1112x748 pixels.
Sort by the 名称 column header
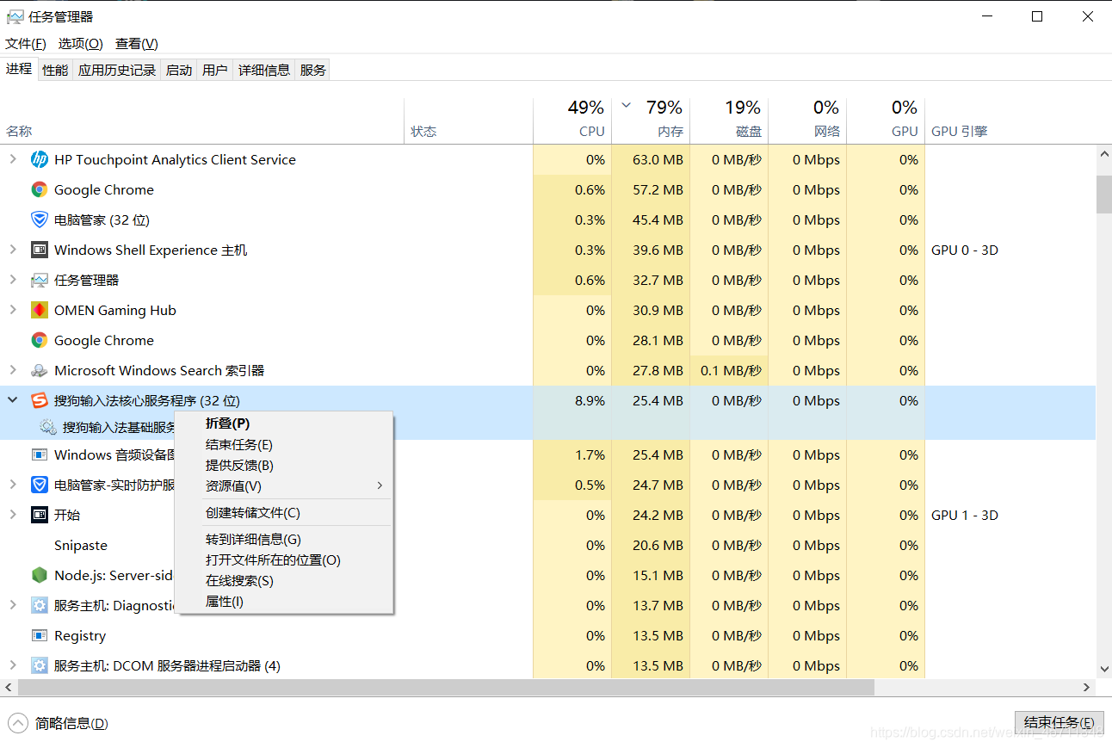pyautogui.click(x=202, y=121)
